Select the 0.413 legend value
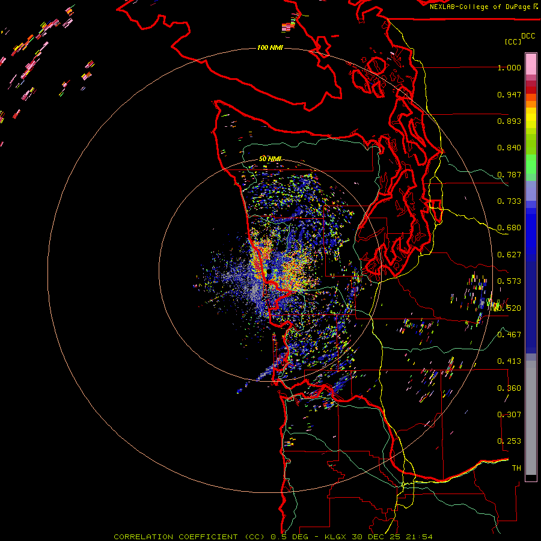Image resolution: width=541 pixels, height=541 pixels. coord(509,361)
